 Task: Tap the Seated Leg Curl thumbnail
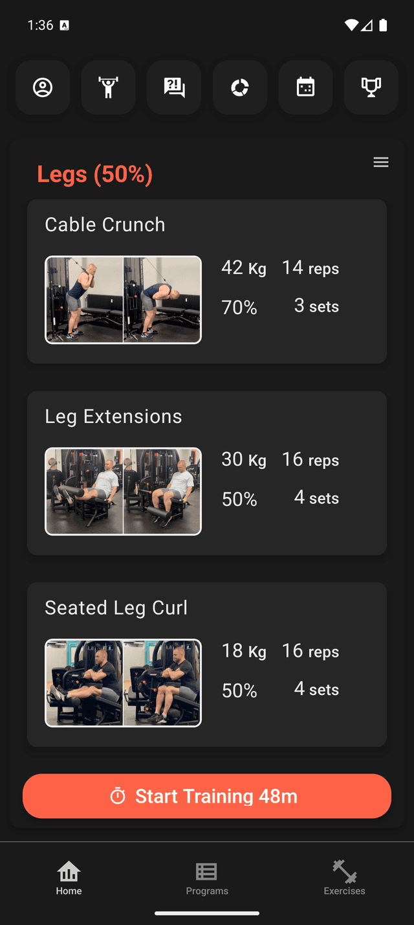point(123,683)
